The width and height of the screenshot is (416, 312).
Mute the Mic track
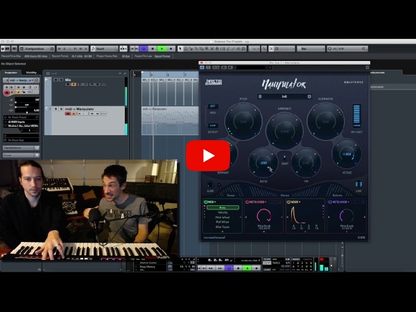tap(55, 80)
